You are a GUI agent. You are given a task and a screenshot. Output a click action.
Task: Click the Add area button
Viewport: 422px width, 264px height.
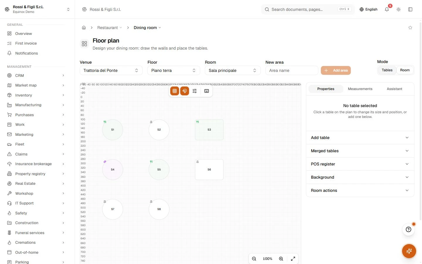336,70
